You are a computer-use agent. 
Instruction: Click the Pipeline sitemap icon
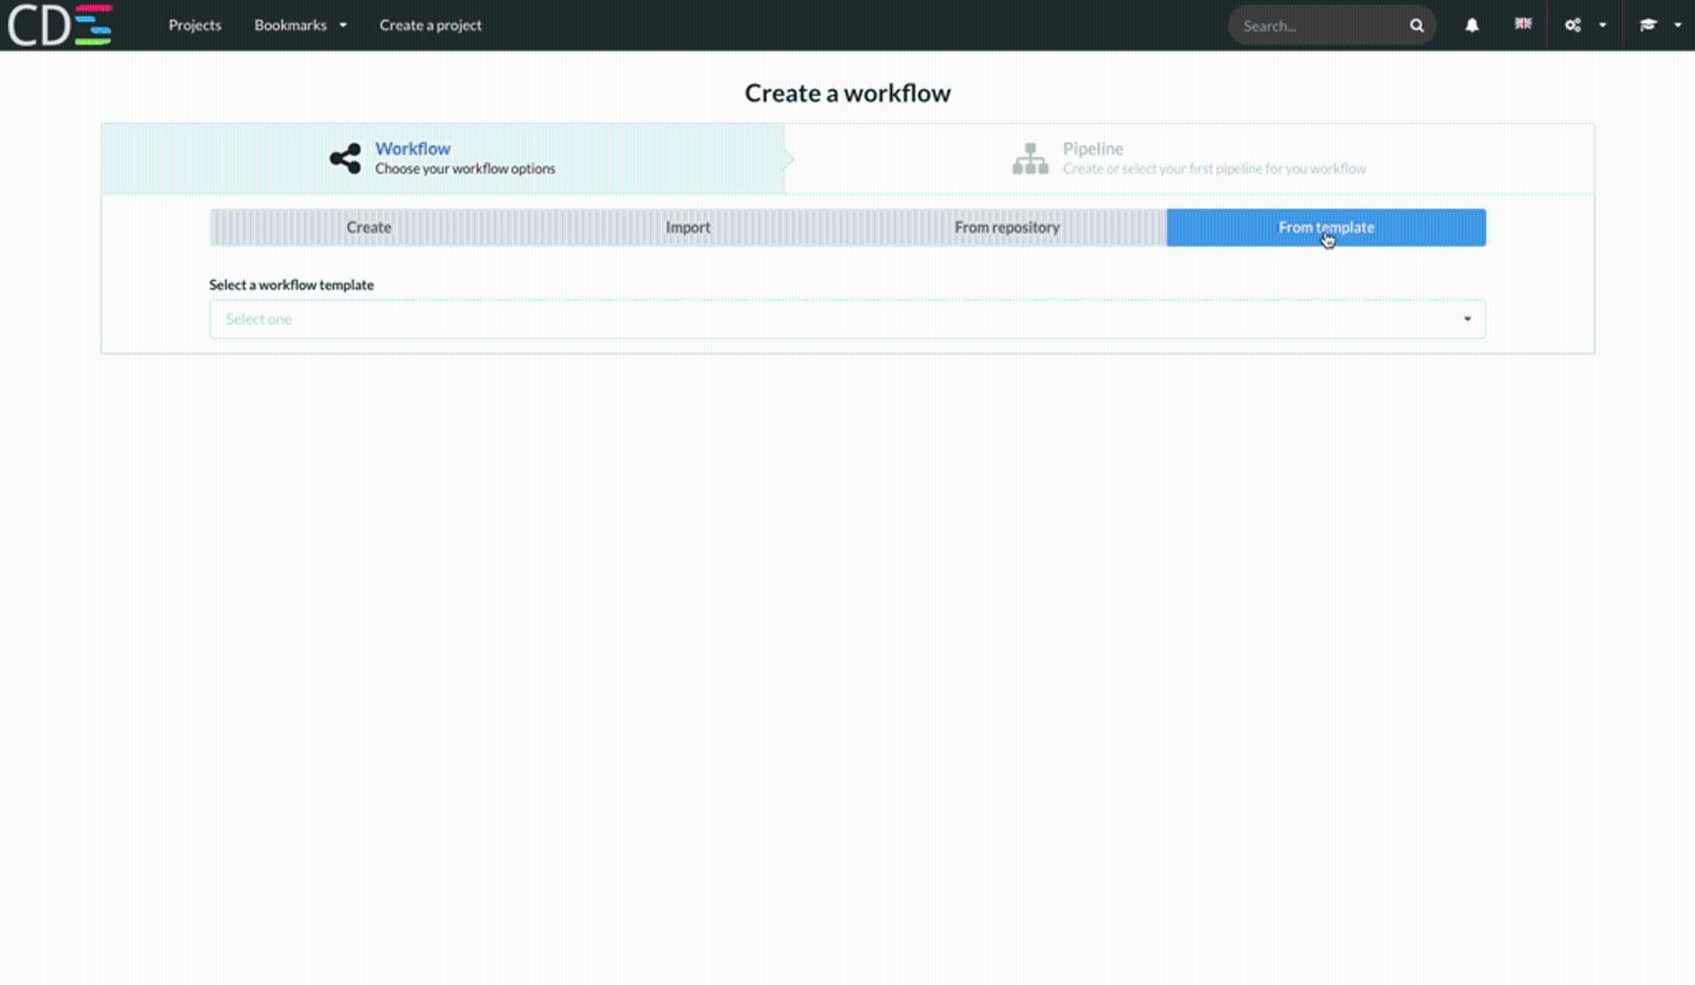[1031, 159]
